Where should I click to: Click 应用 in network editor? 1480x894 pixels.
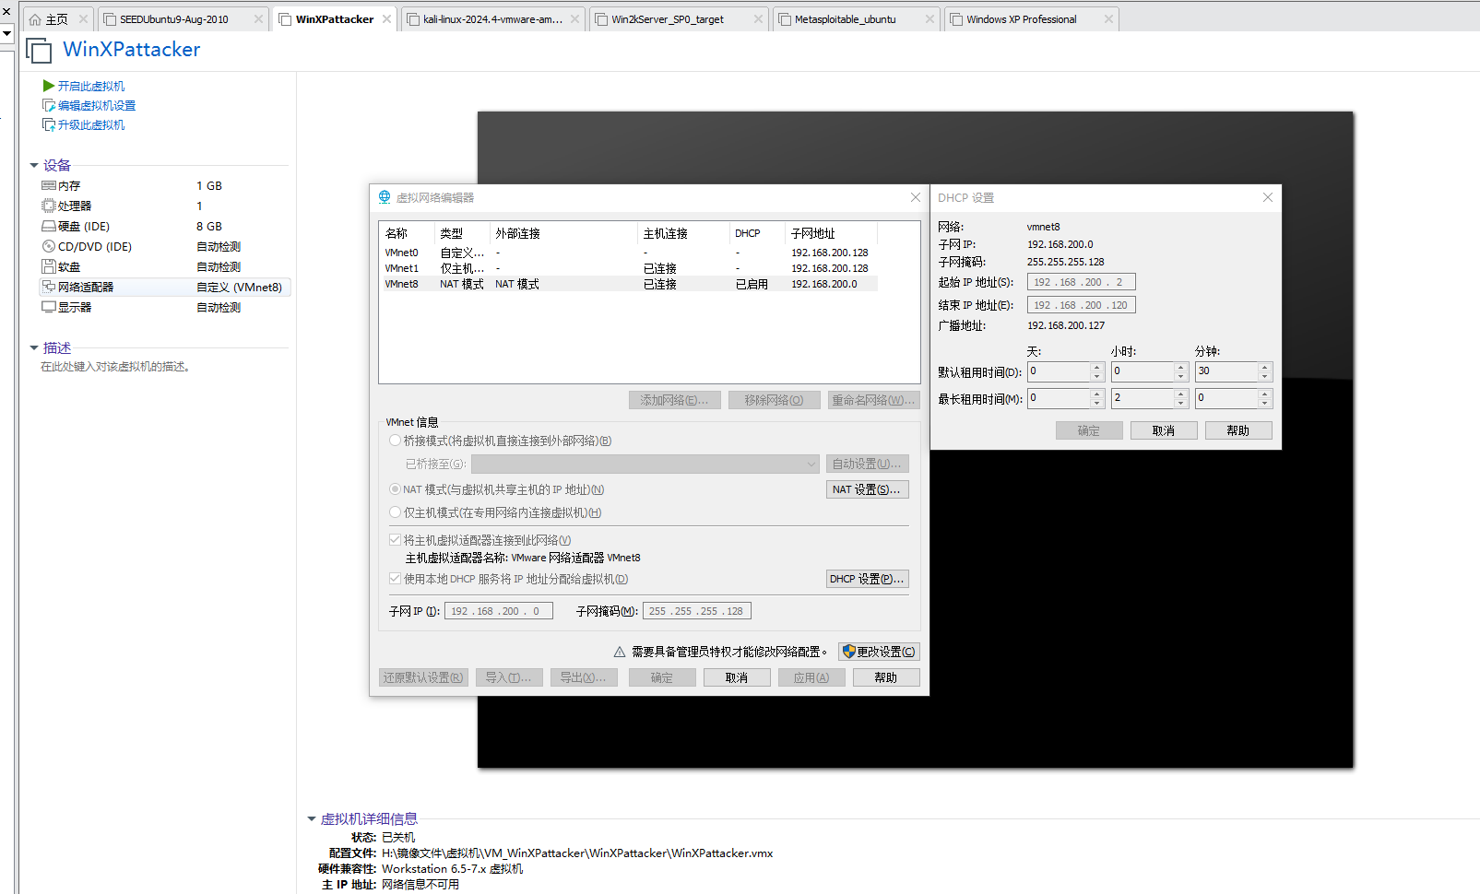tap(811, 677)
